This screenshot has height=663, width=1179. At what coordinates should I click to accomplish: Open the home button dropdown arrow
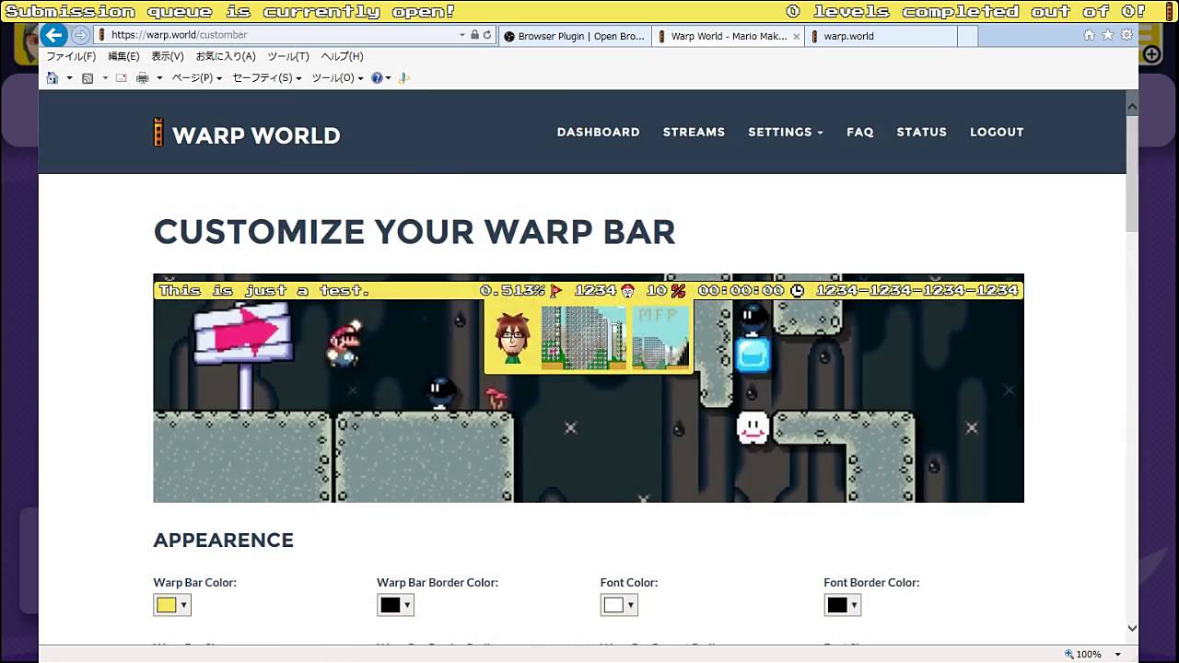pos(69,78)
